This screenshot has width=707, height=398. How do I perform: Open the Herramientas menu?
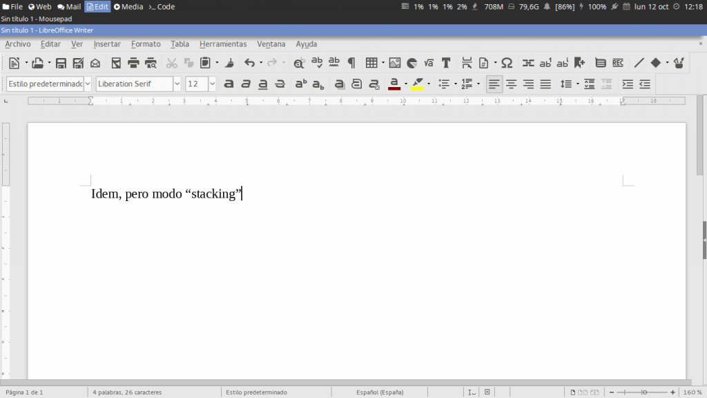coord(223,44)
